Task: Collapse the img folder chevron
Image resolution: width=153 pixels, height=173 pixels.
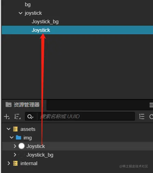Action: click(x=12, y=138)
